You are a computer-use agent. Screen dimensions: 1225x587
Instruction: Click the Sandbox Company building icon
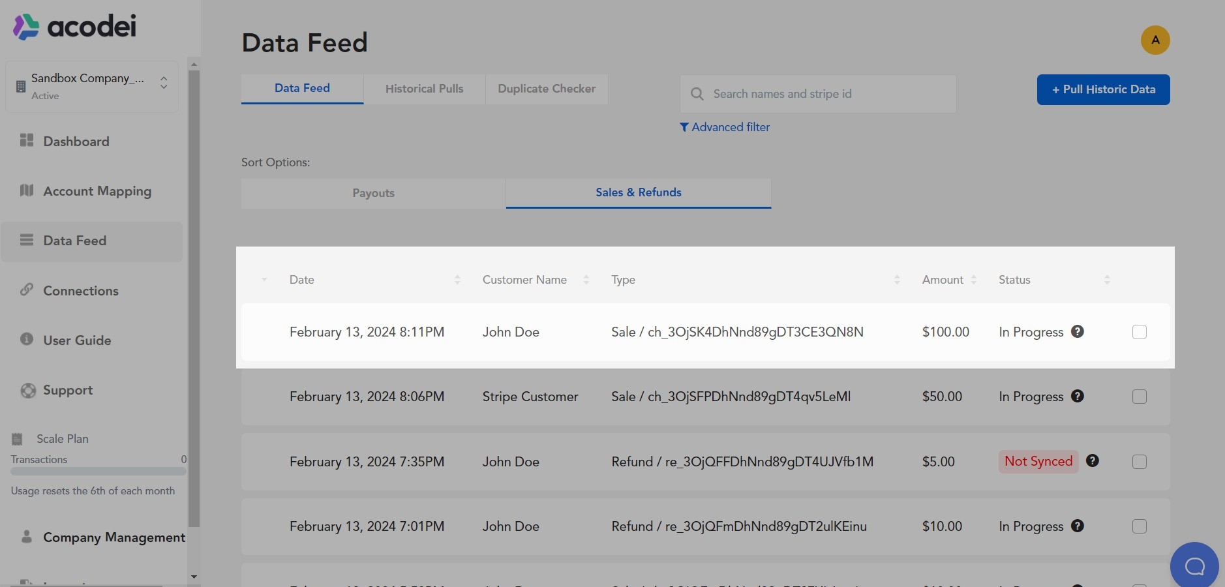[21, 86]
